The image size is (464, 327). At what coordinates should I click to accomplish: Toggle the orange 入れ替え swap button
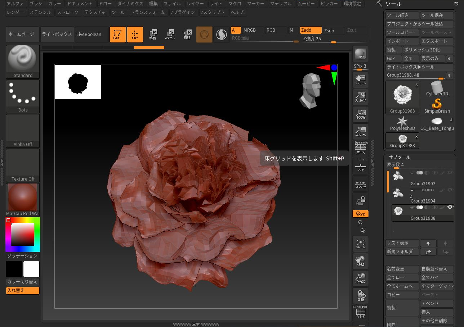[x=23, y=291]
